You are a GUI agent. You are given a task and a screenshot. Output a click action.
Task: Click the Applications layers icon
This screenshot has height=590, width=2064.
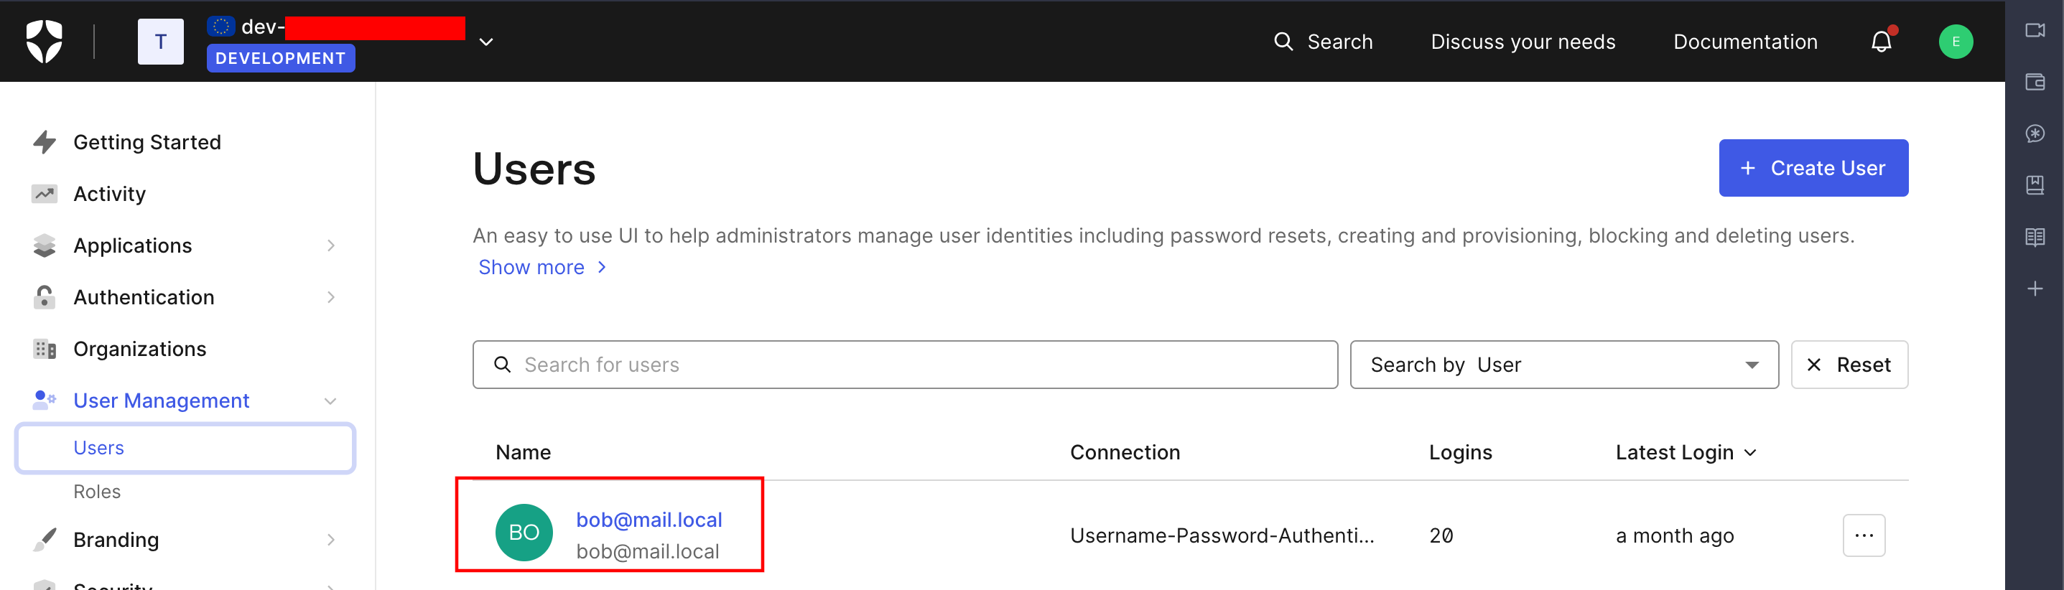coord(44,245)
